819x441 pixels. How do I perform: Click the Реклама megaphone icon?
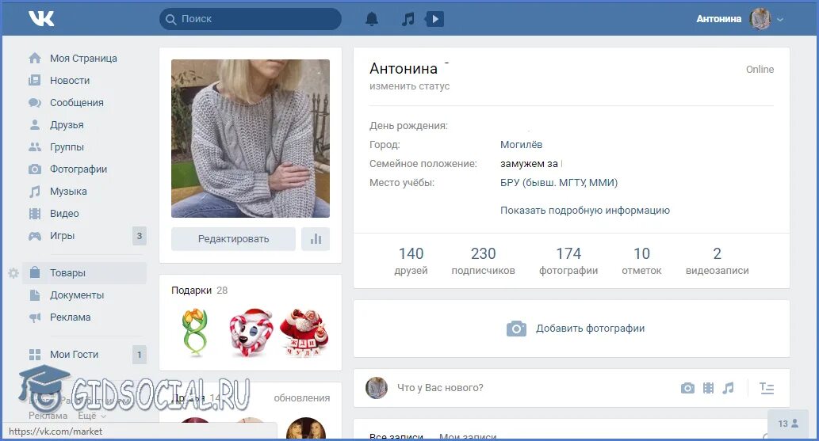tap(34, 317)
